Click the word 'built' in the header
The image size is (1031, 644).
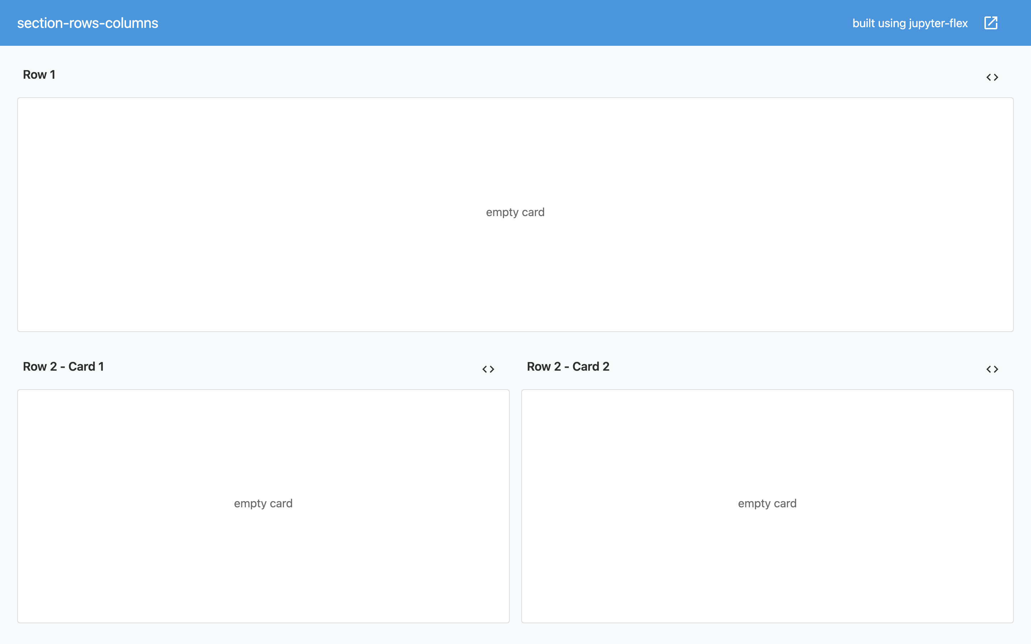(863, 23)
